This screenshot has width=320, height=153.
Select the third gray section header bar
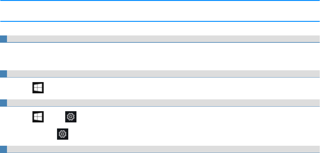(163, 103)
